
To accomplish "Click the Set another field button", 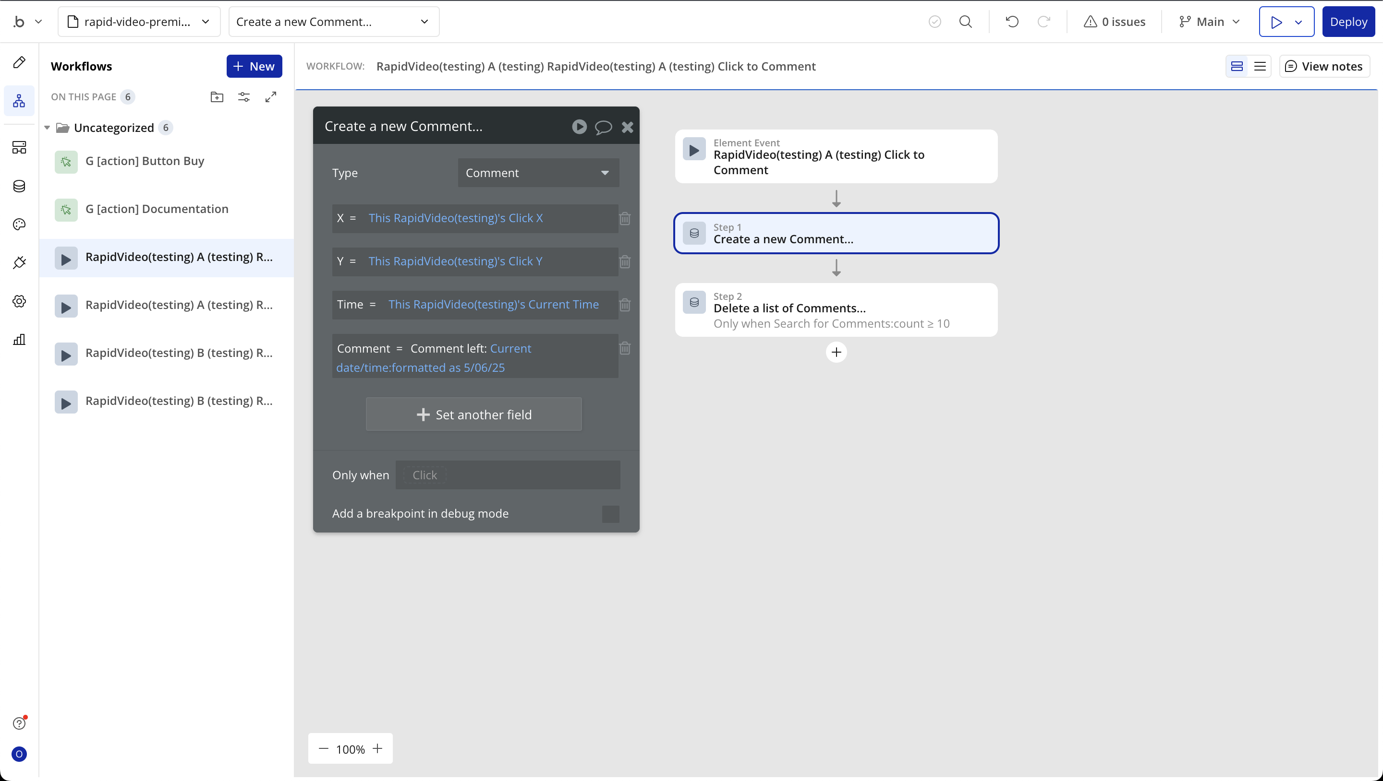I will 473,414.
